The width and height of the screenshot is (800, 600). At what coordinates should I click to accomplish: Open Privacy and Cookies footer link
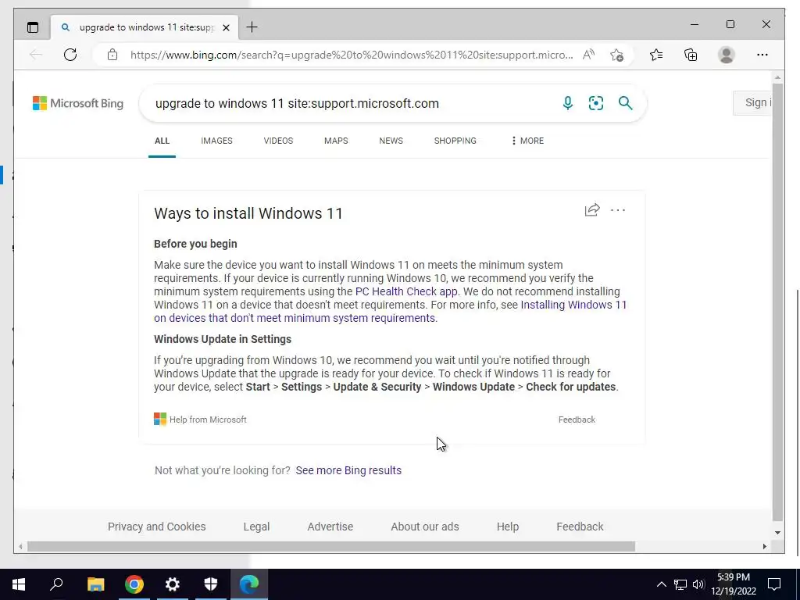point(156,527)
